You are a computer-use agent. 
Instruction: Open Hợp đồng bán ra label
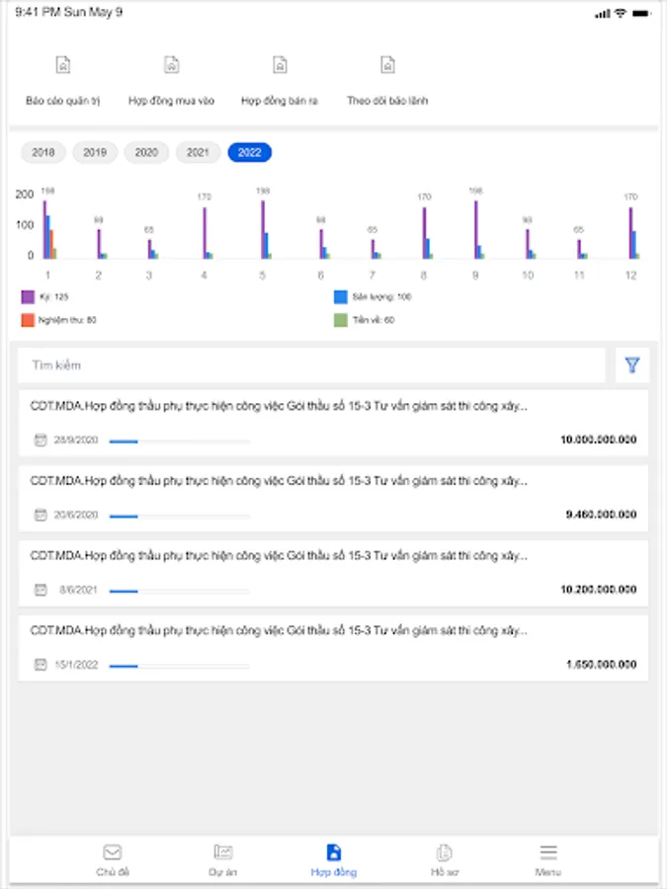coord(280,101)
